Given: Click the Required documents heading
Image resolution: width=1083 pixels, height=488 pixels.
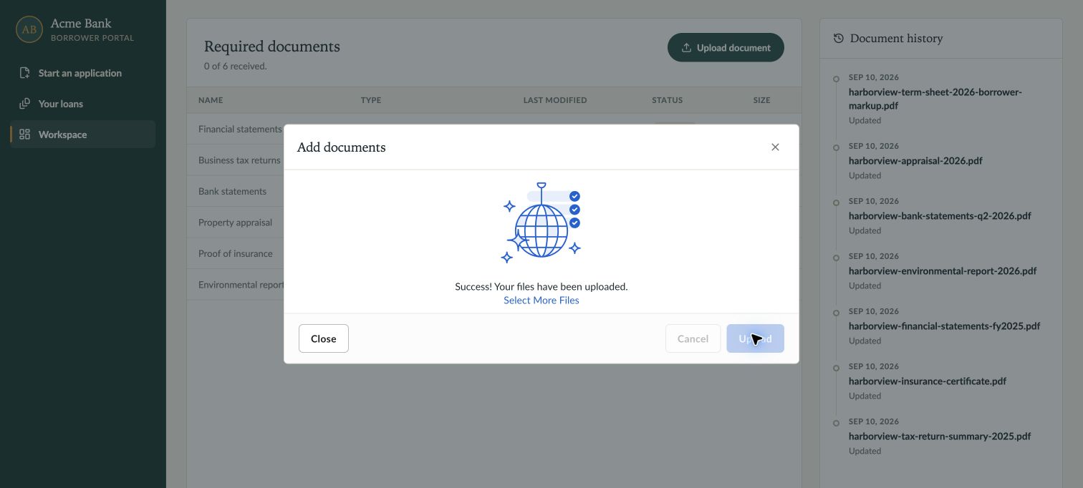Looking at the screenshot, I should coord(272,47).
